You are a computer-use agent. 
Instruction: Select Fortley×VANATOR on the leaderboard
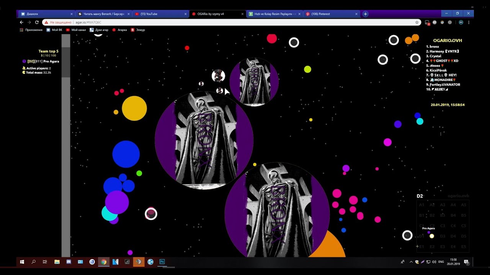[x=443, y=85]
